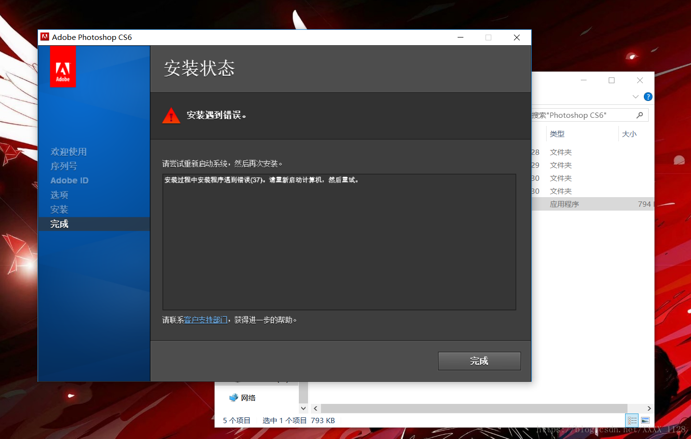The width and height of the screenshot is (691, 439).
Task: Sort by the 大小 column header in Explorer
Action: point(629,134)
